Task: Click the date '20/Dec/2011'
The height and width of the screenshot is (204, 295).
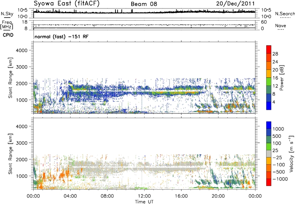Action: (235, 4)
